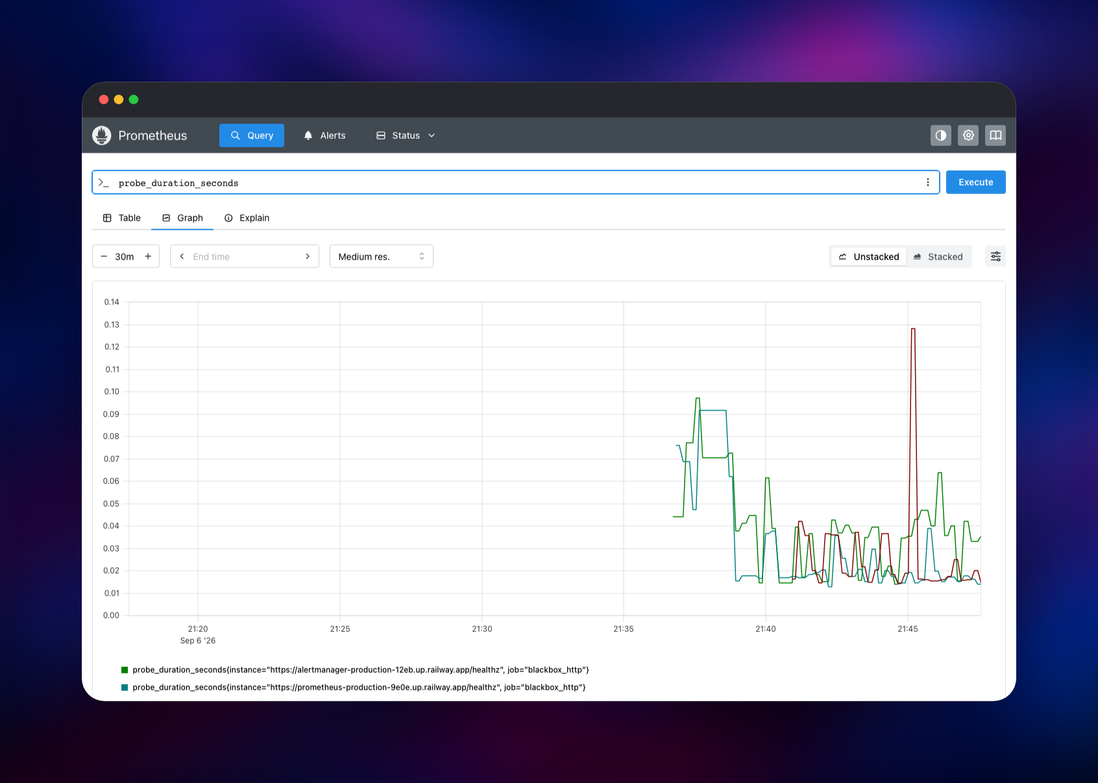
Task: Go to previous end time arrow
Action: (x=182, y=256)
